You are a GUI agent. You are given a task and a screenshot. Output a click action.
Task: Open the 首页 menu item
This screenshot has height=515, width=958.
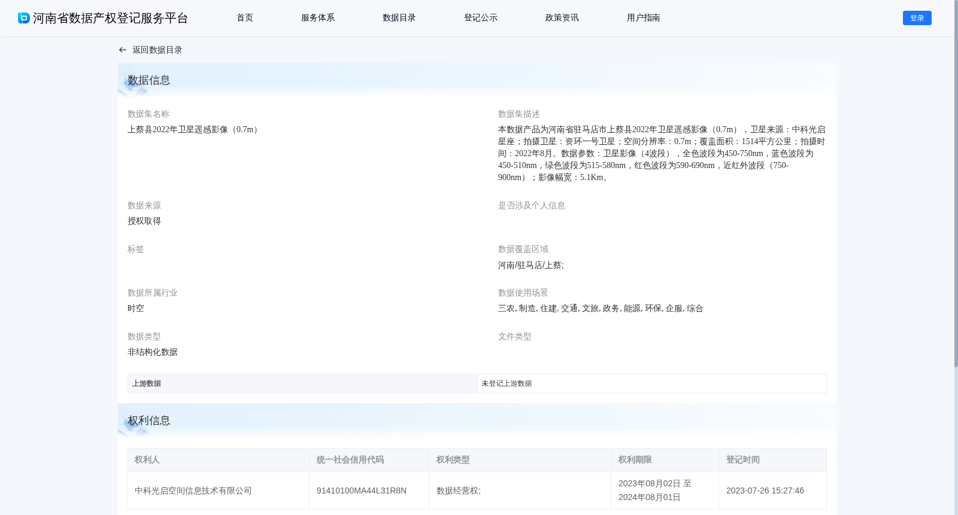[245, 18]
